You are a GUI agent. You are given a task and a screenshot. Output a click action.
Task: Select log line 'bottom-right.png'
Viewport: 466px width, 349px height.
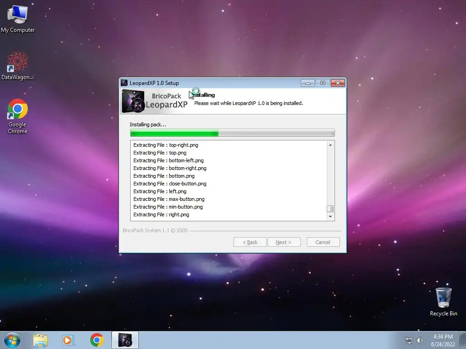170,168
